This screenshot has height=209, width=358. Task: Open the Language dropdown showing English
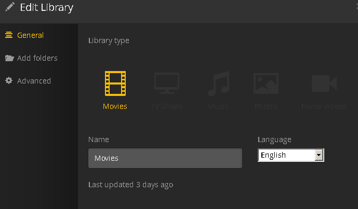291,155
